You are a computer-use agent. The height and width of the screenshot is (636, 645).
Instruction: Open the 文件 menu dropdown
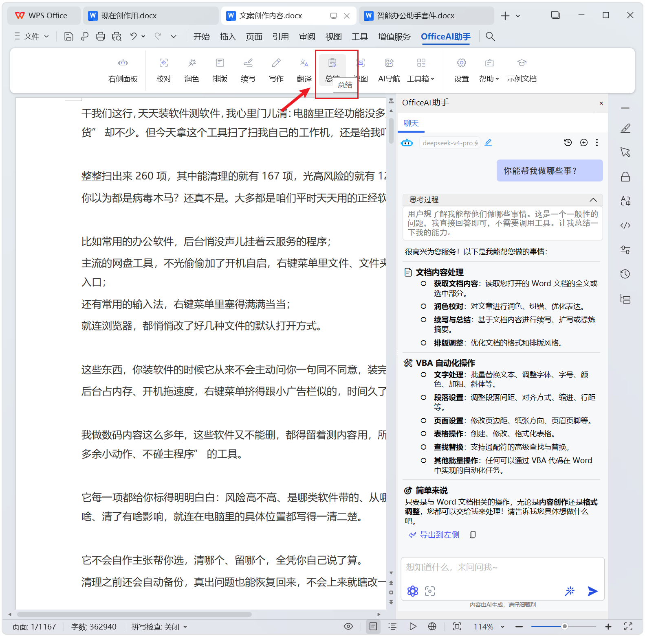[x=31, y=37]
